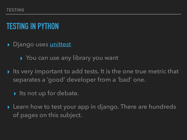Click the sub-bullet arrow before "Its not up"

[x=15, y=94]
